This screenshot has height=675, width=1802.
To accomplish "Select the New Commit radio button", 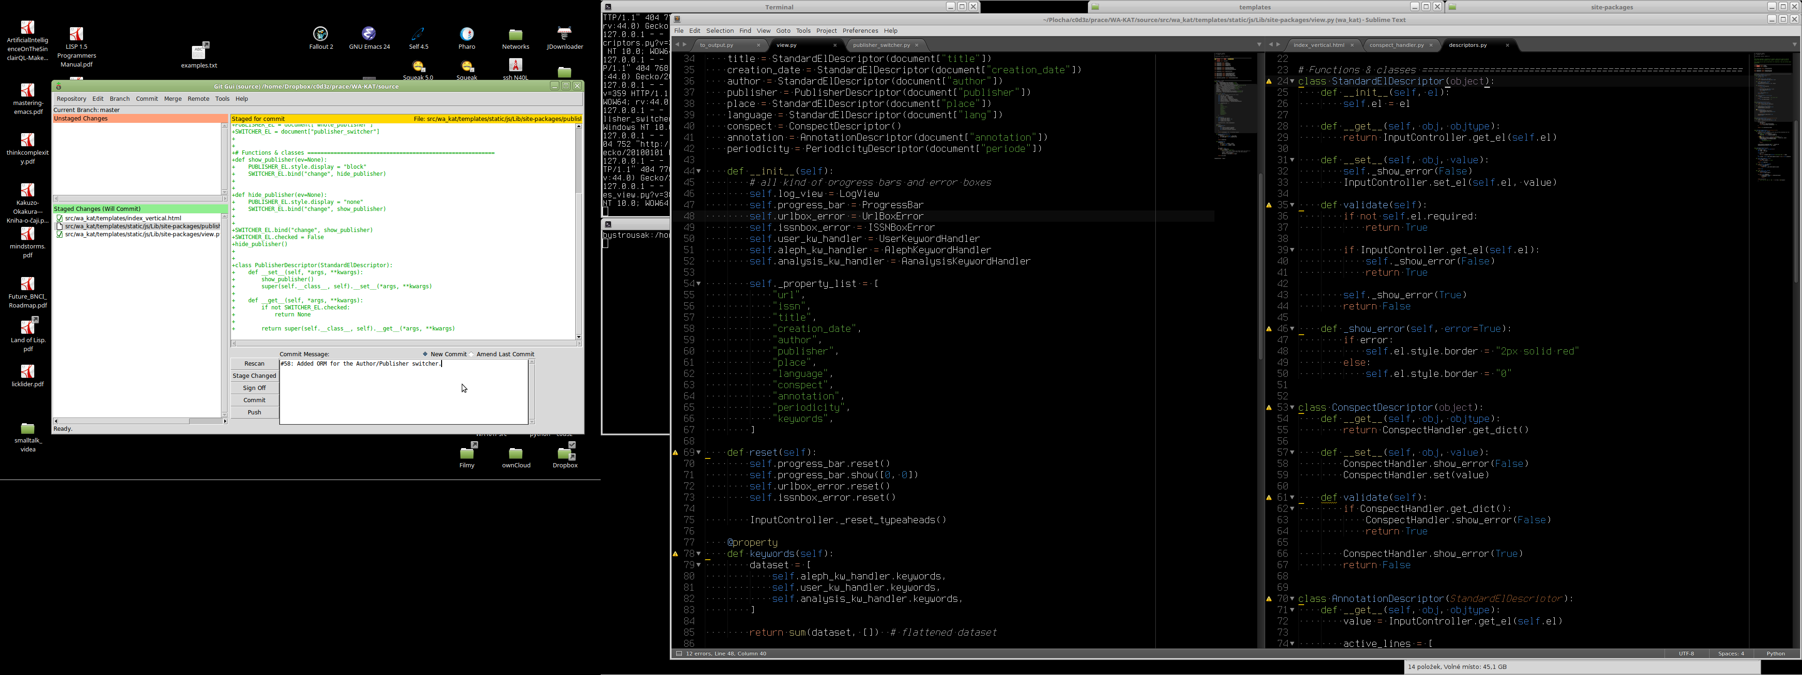I will tap(425, 354).
